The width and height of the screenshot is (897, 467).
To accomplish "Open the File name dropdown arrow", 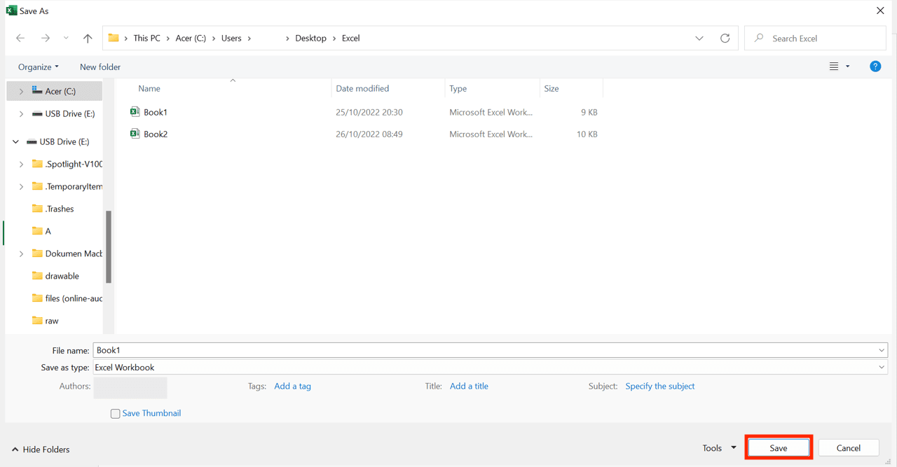I will point(882,350).
